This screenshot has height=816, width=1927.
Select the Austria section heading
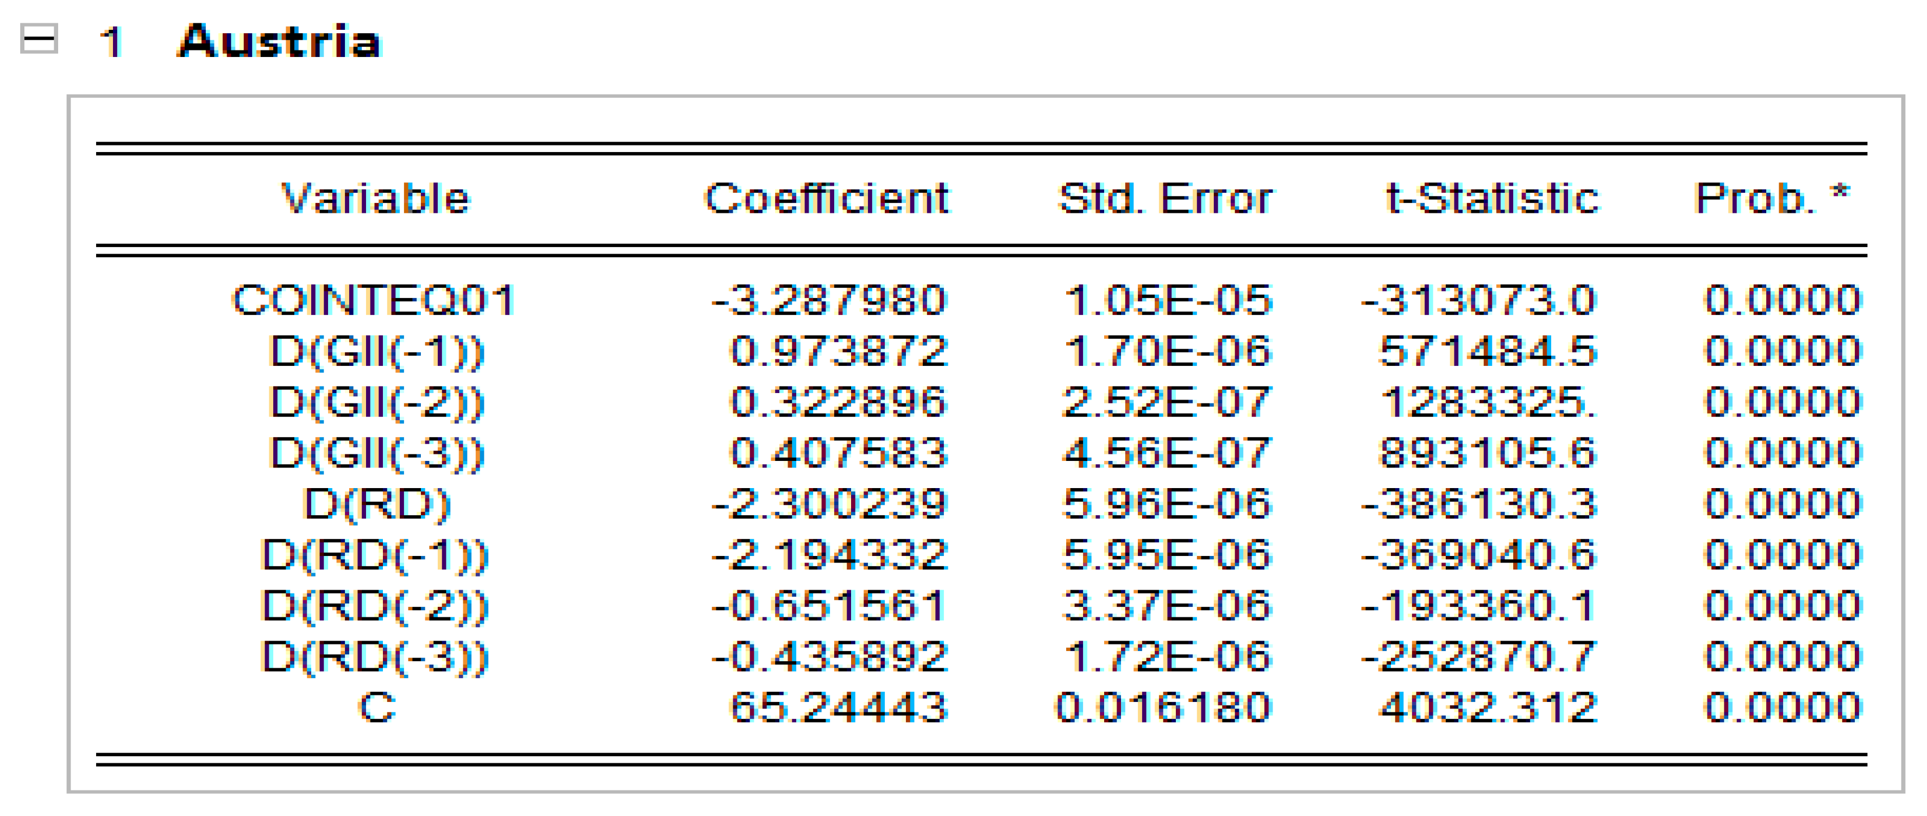click(279, 41)
